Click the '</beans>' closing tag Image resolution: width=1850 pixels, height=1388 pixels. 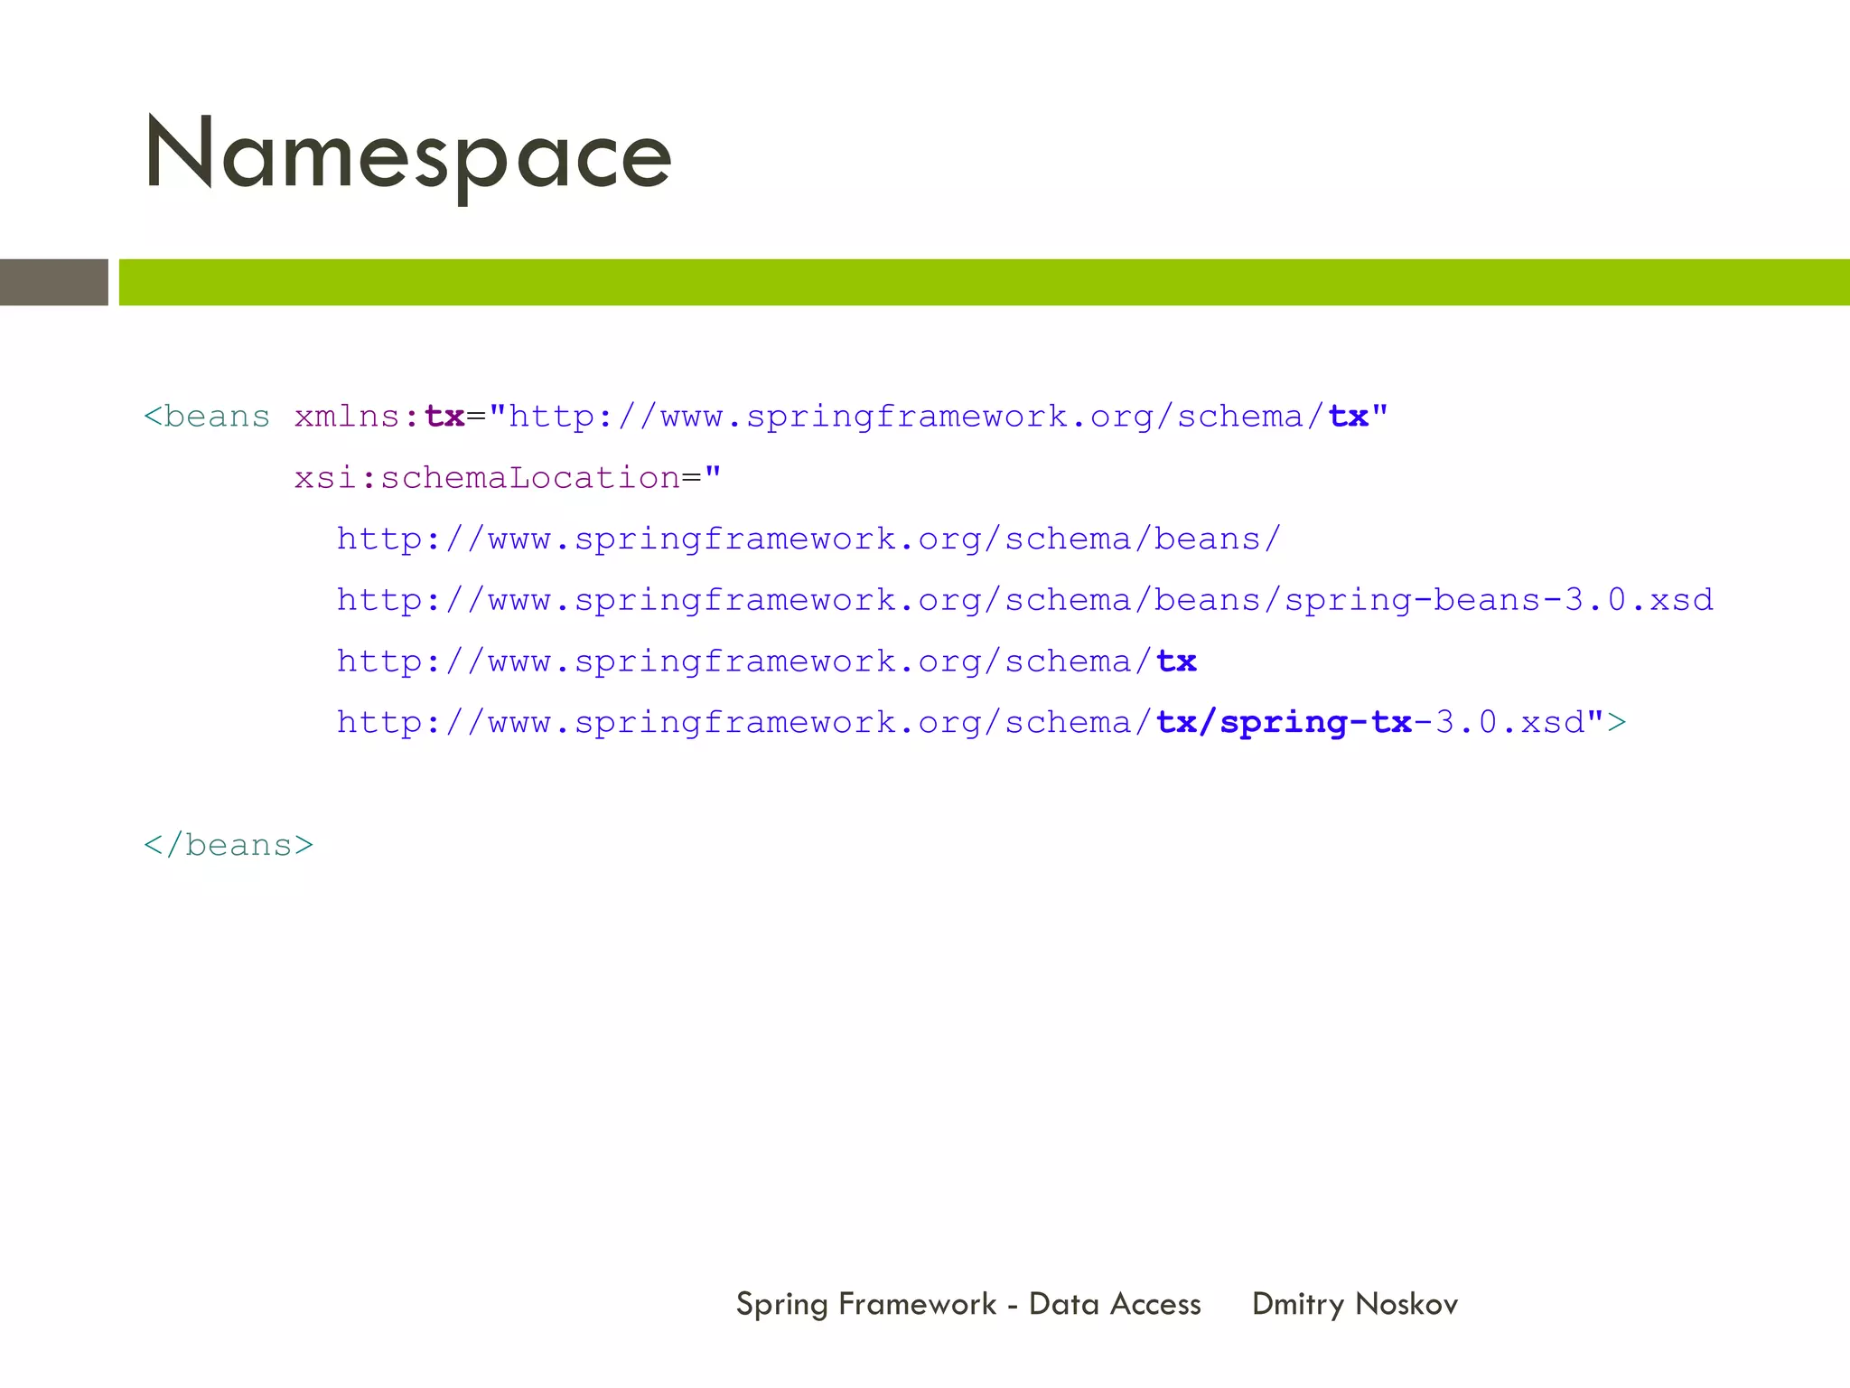click(x=229, y=845)
